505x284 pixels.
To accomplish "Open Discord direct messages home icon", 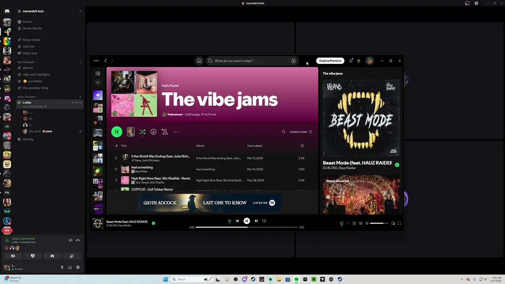I will [x=7, y=11].
